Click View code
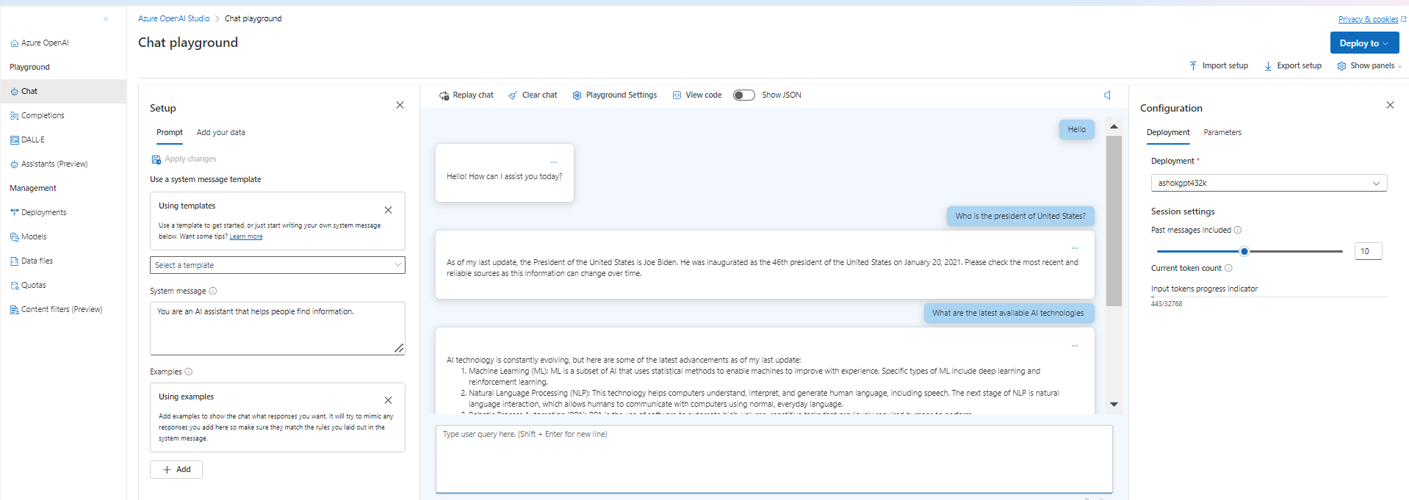This screenshot has width=1409, height=500. 697,95
